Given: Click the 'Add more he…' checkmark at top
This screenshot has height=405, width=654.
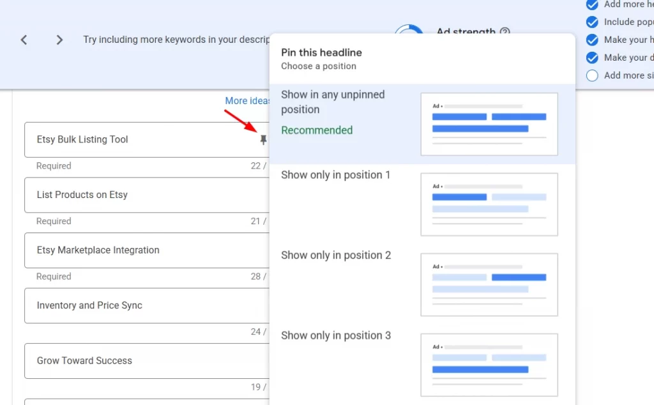Looking at the screenshot, I should [592, 4].
